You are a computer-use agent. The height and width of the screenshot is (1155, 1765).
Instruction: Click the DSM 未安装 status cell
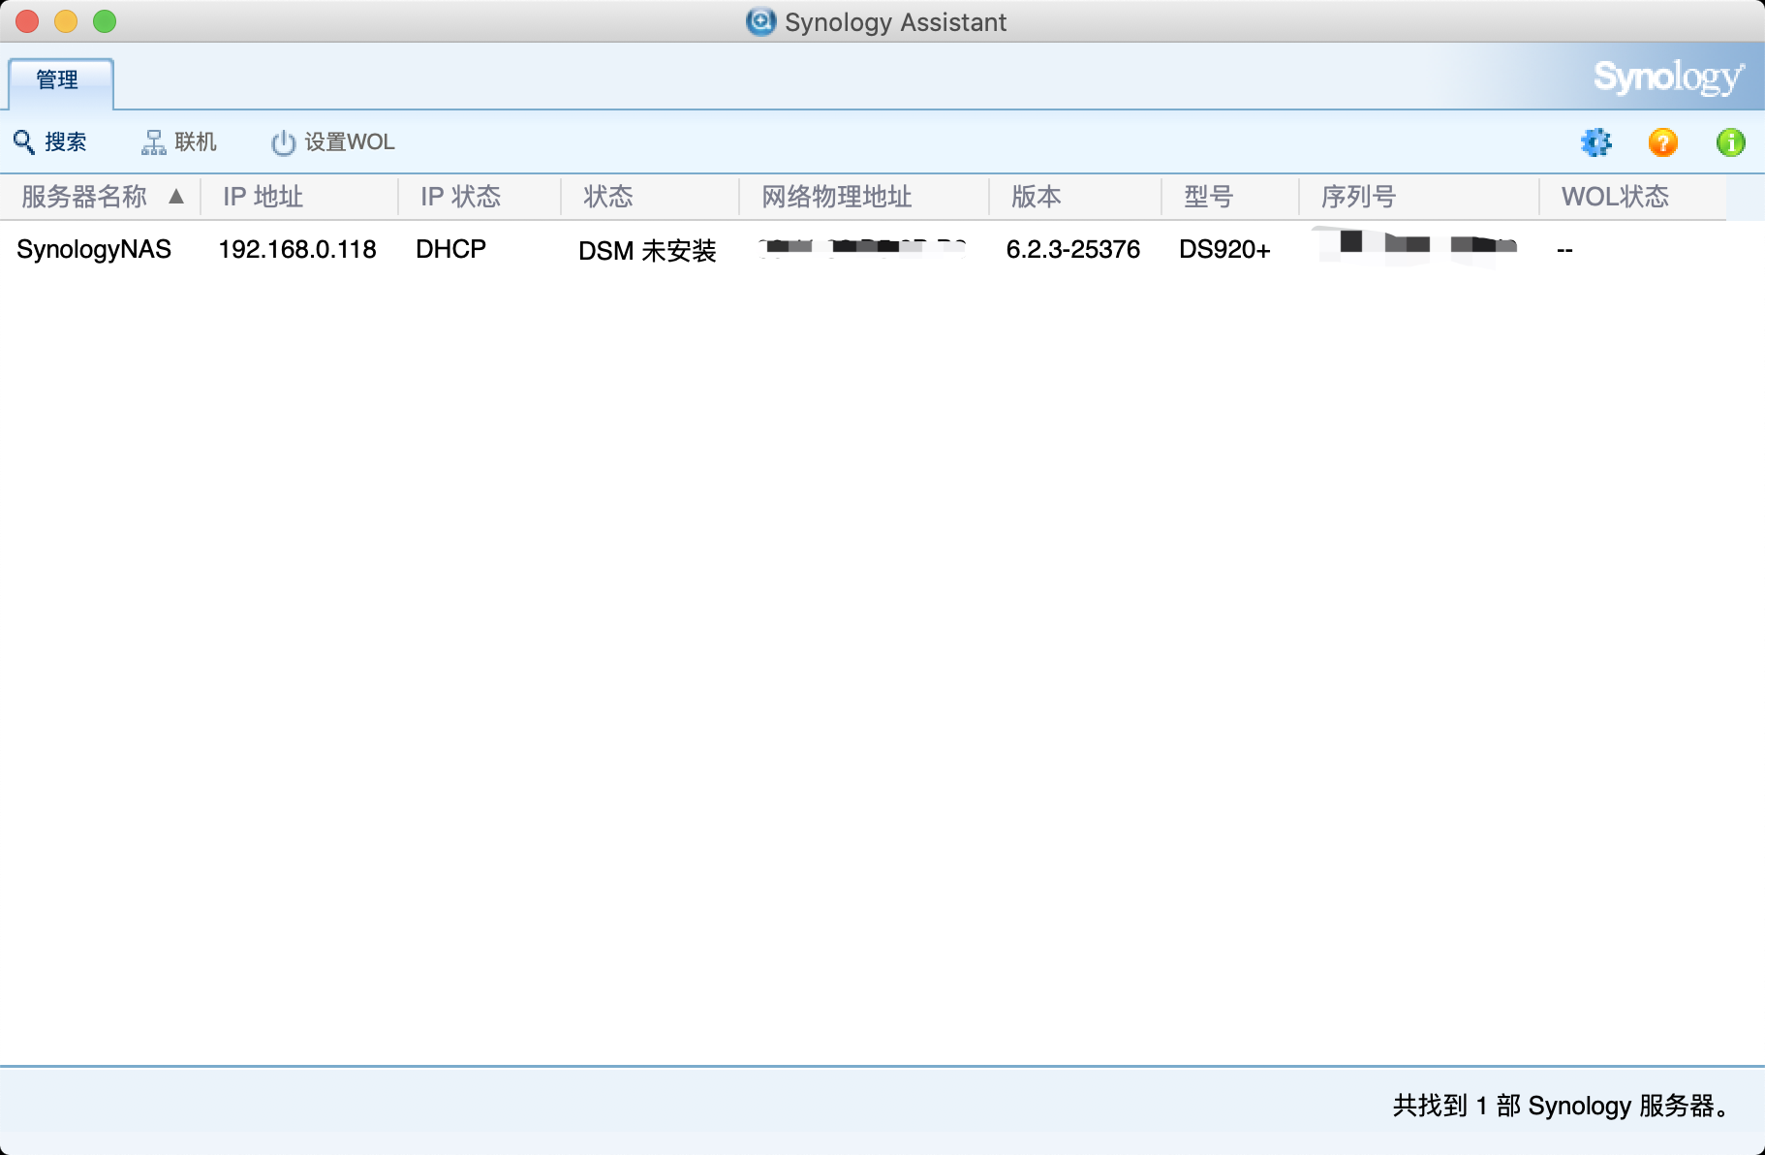pos(647,251)
